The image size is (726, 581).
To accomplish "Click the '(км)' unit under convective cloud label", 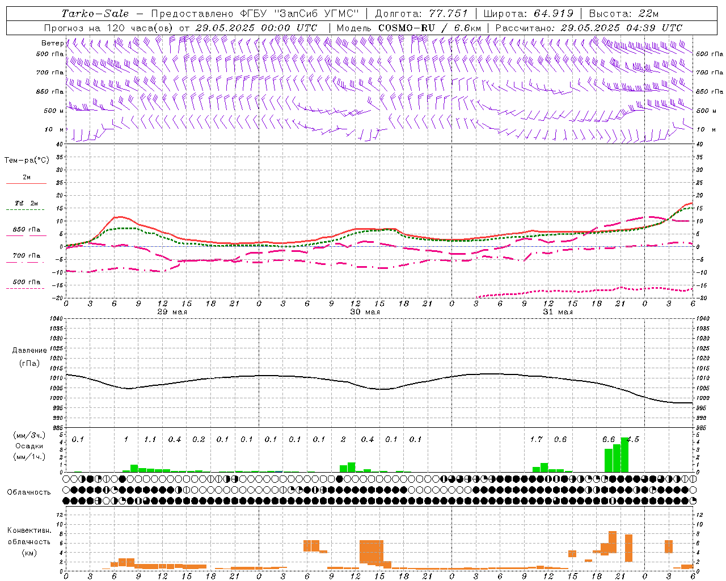I will 29,553.
